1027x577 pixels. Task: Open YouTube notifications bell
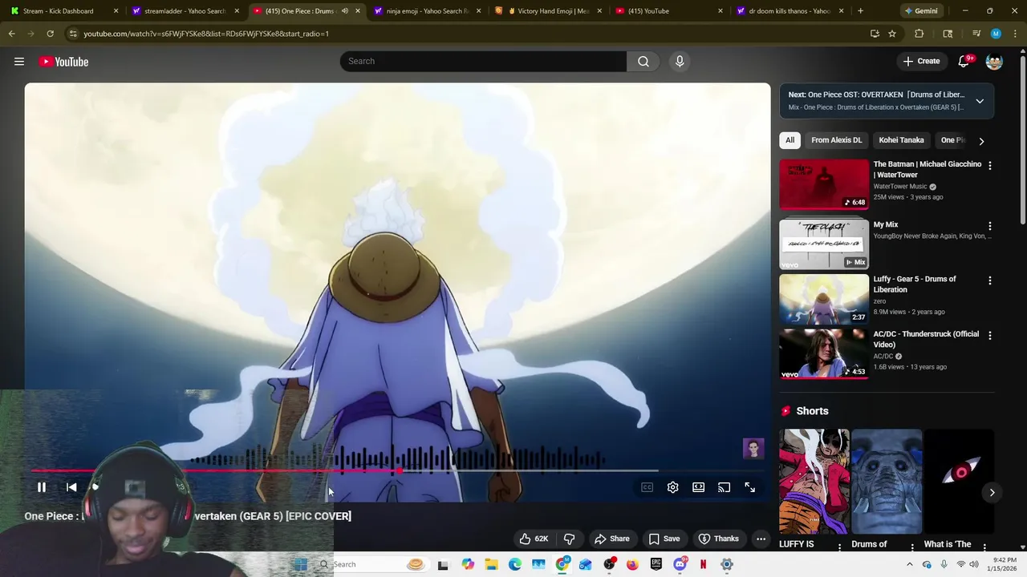pyautogui.click(x=964, y=62)
